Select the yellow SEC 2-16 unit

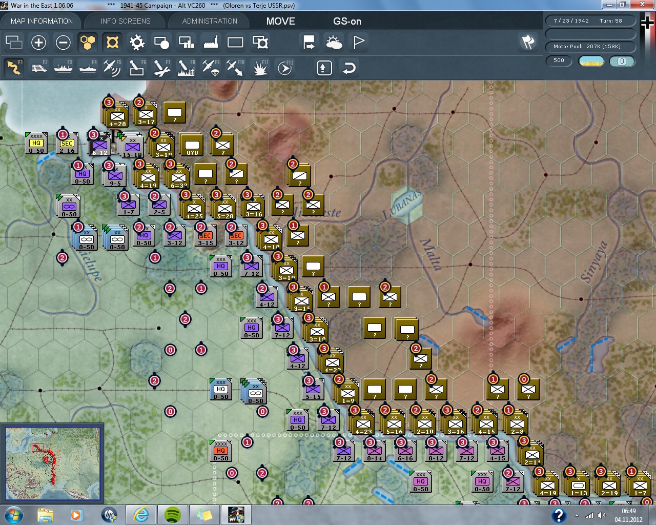coord(67,144)
